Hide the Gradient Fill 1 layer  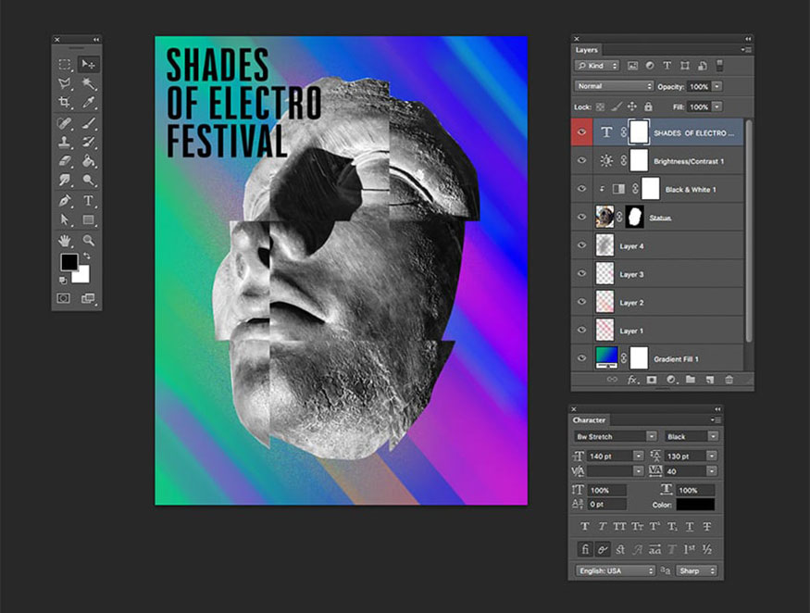[581, 358]
